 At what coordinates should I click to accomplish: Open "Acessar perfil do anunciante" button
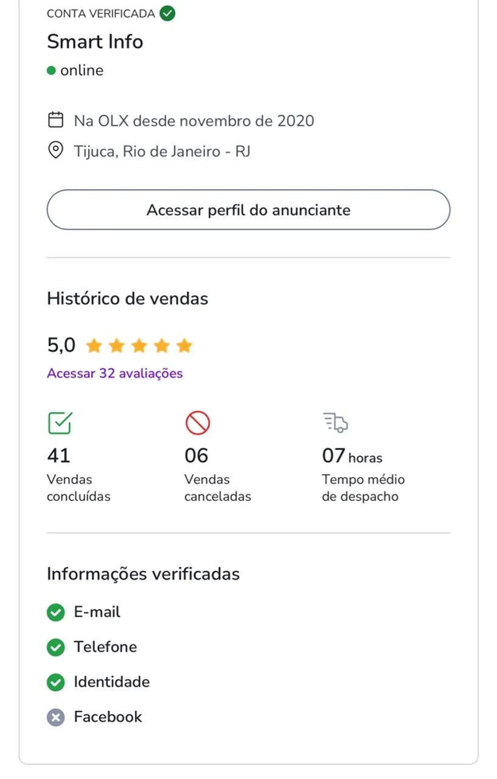248,210
